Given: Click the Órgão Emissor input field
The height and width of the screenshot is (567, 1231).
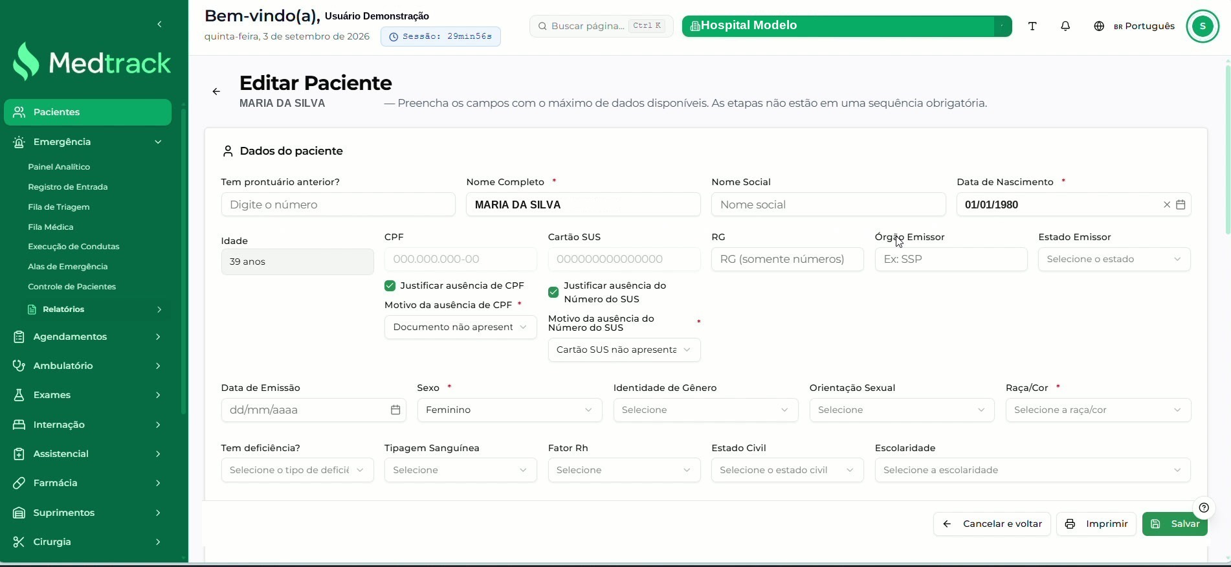Looking at the screenshot, I should pos(951,259).
